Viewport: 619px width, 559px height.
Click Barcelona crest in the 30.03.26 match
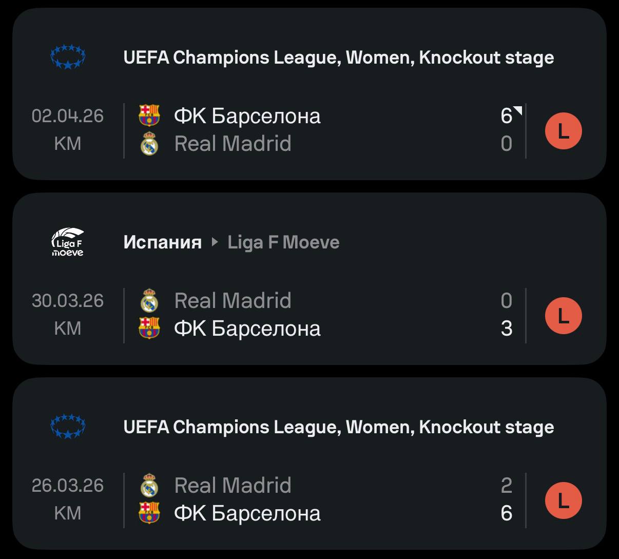tap(149, 328)
